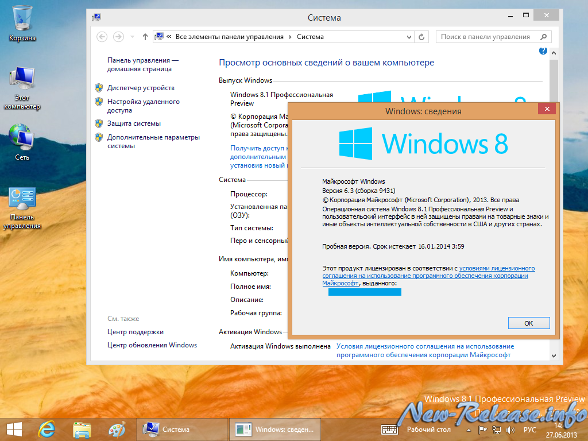588x441 pixels.
Task: Click the shield icon next to Защита системы
Action: [x=99, y=123]
